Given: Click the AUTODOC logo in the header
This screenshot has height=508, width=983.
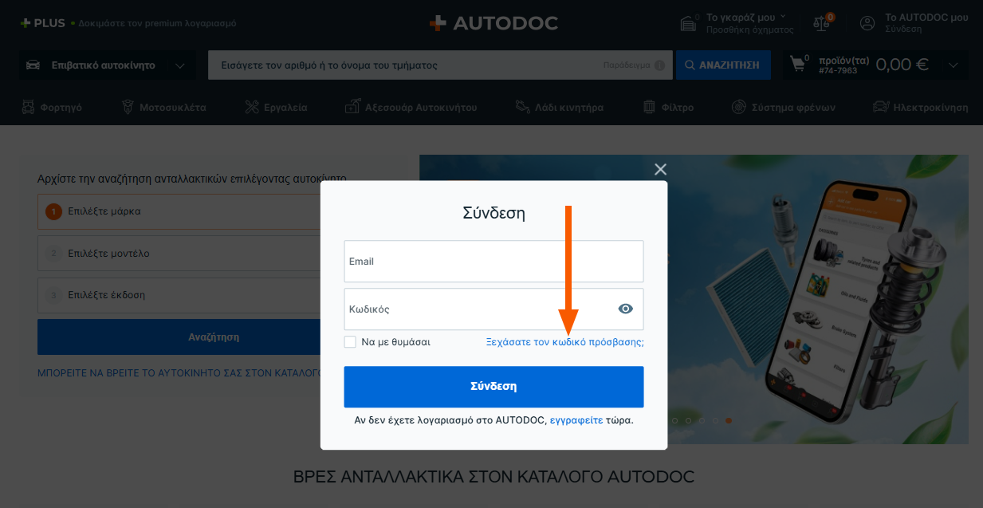Looking at the screenshot, I should (493, 23).
